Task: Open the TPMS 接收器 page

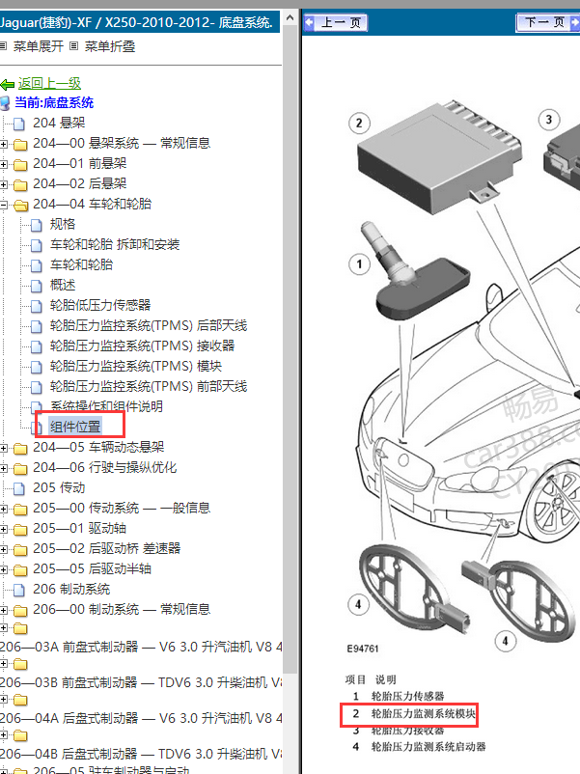Action: (x=142, y=346)
